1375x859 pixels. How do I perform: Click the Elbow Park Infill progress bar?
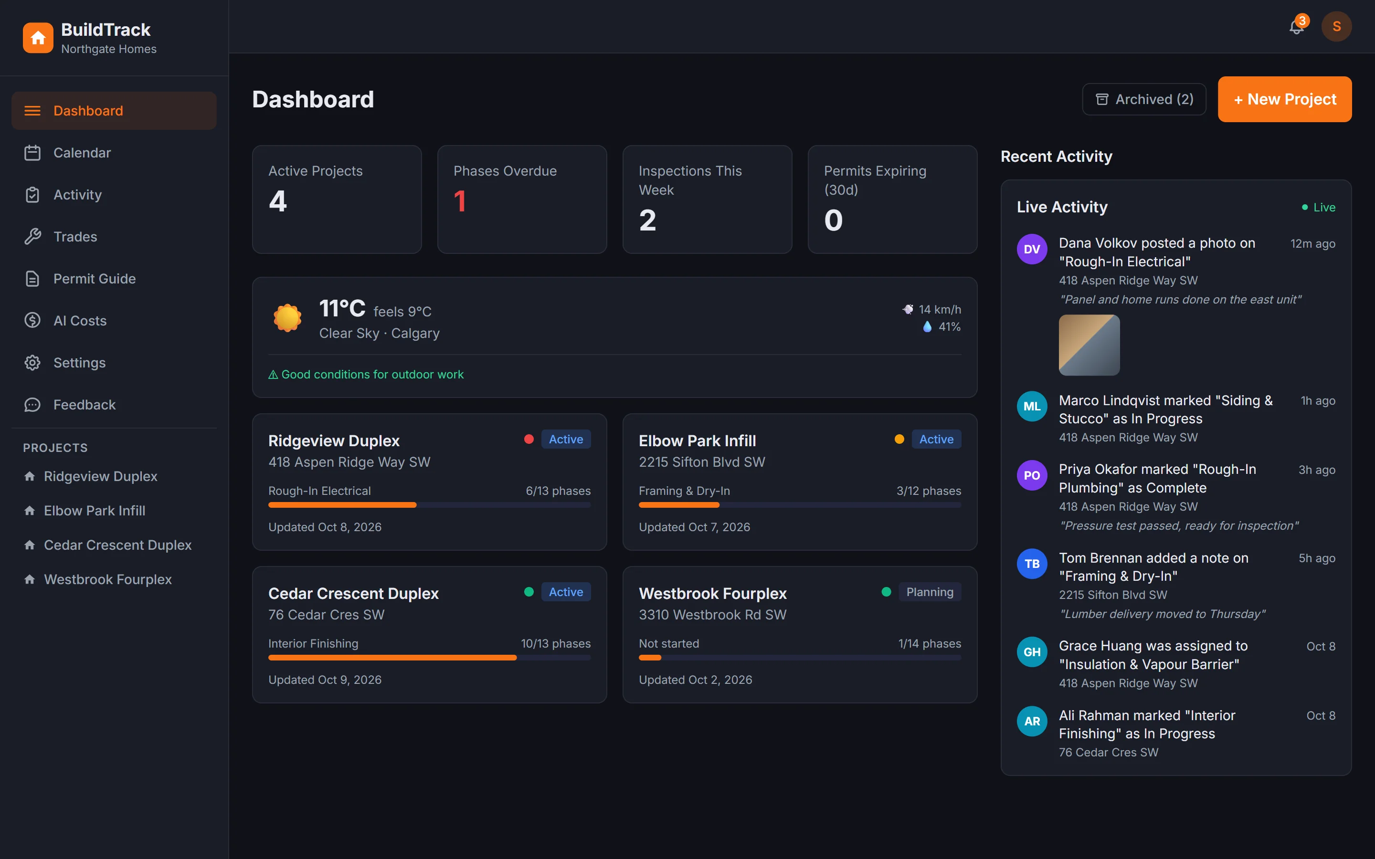click(800, 505)
